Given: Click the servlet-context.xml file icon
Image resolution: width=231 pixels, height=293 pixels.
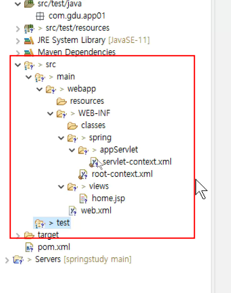Looking at the screenshot, I should (94, 162).
